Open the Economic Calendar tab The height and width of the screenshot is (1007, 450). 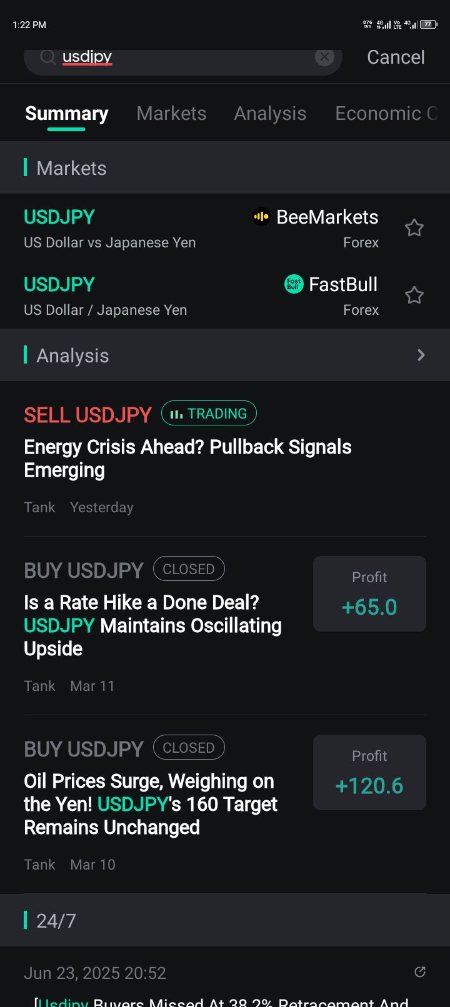coord(386,114)
